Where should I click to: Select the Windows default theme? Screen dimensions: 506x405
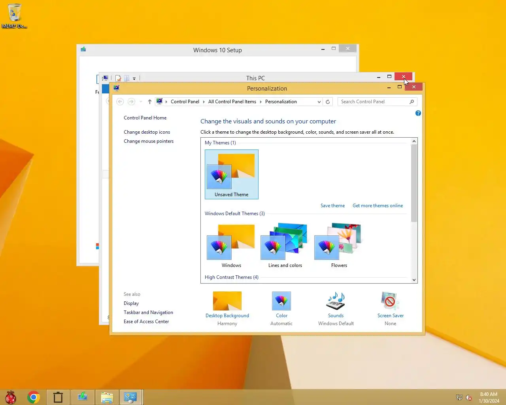pyautogui.click(x=232, y=245)
